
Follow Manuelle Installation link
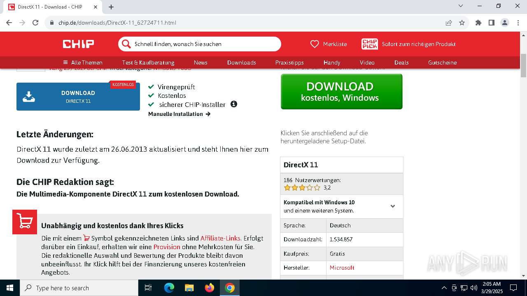pyautogui.click(x=179, y=114)
